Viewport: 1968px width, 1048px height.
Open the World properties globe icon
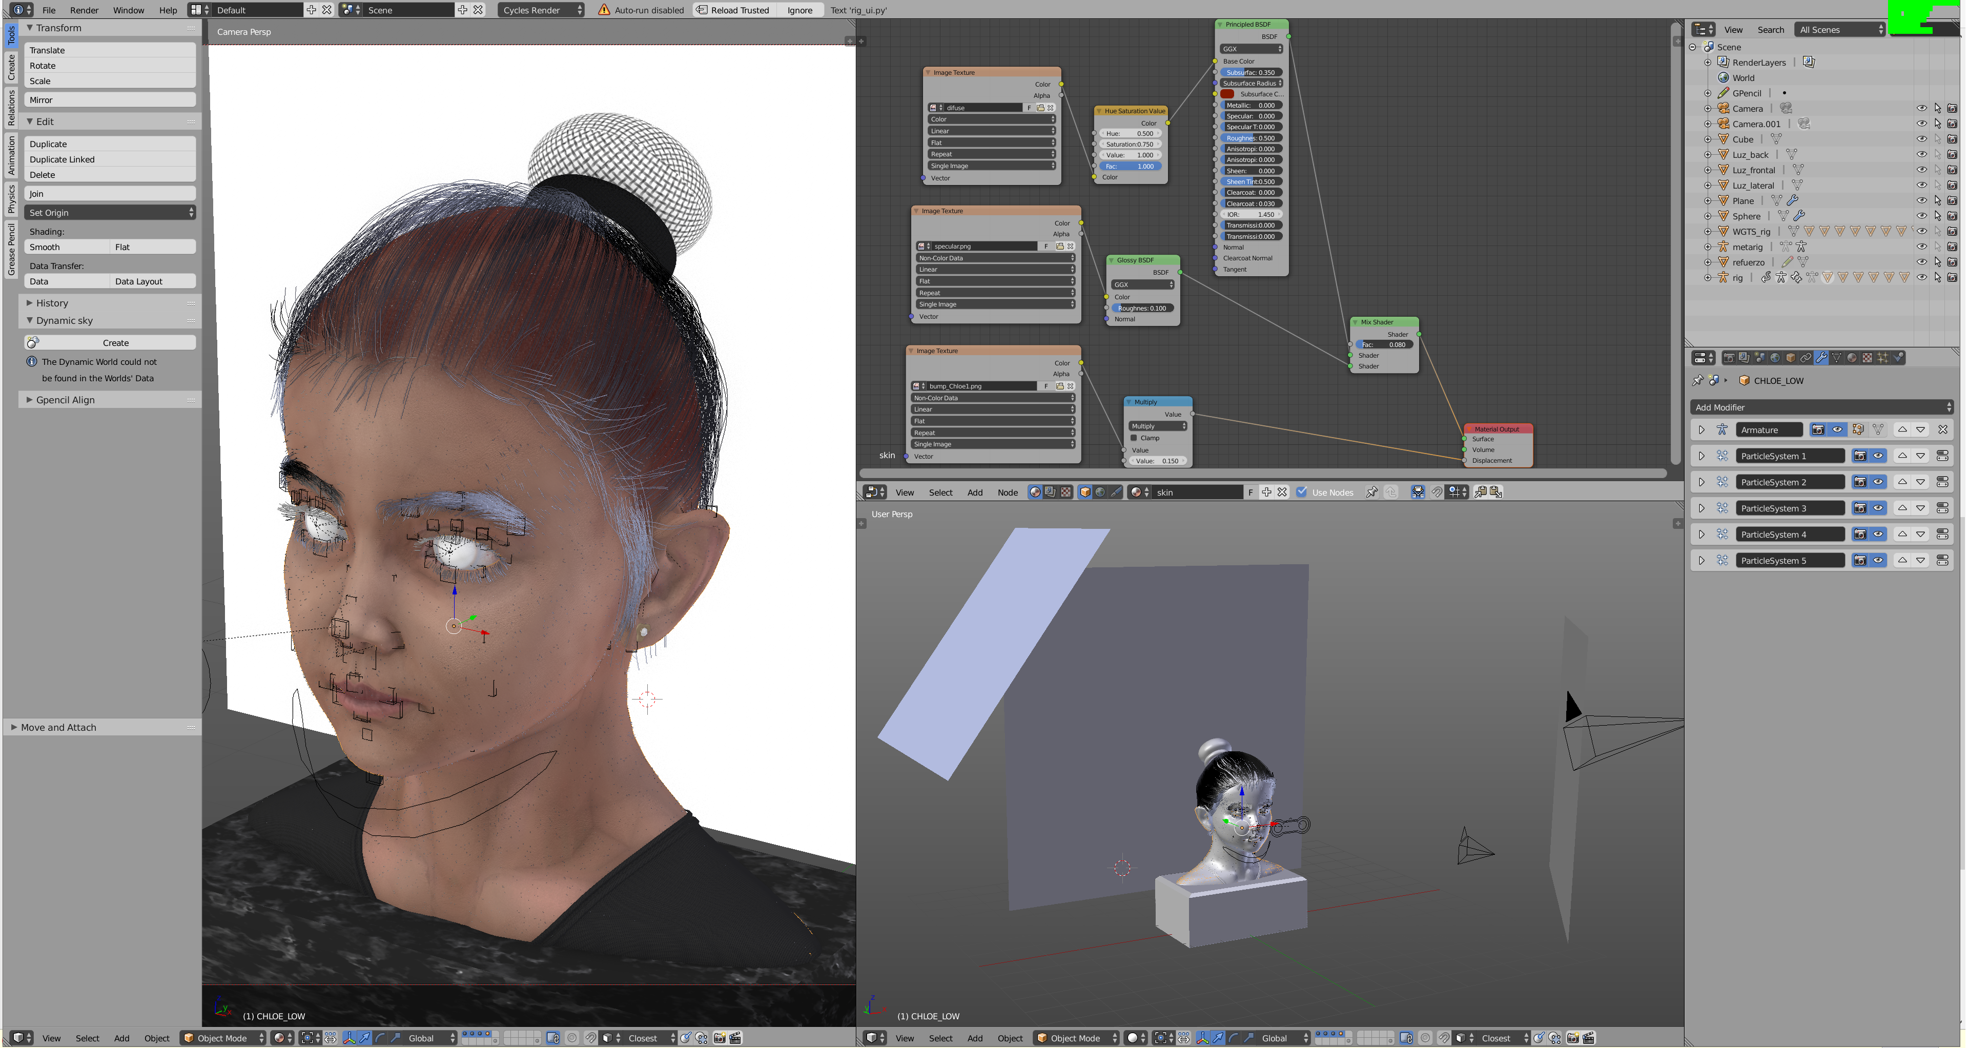(1775, 358)
